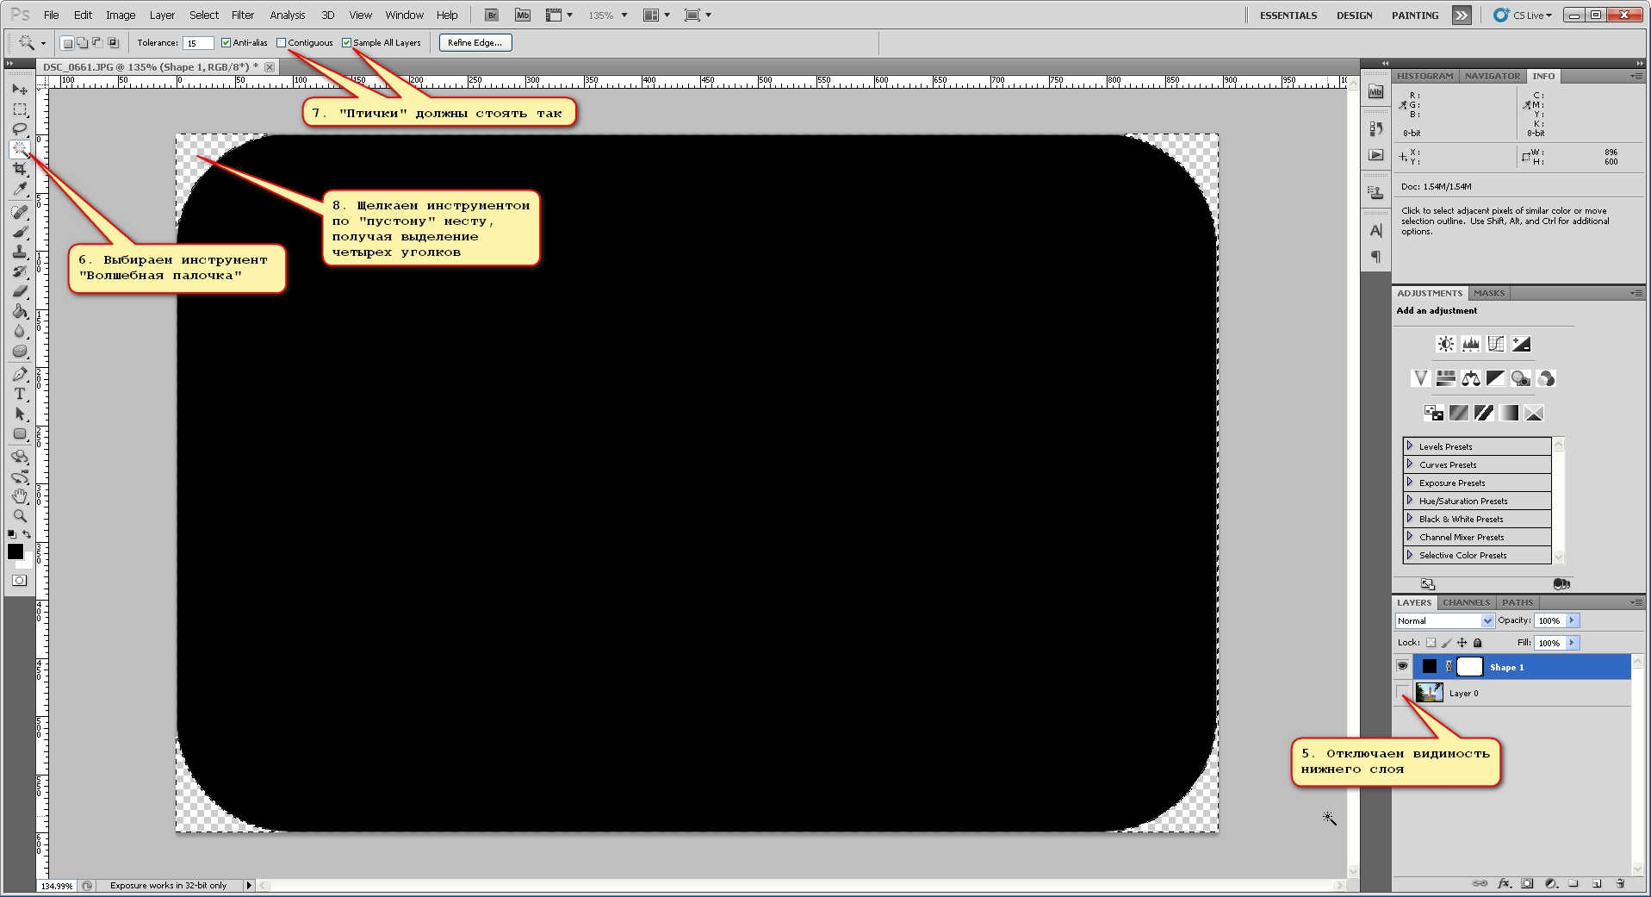
Task: Switch to the Channels tab
Action: coord(1466,602)
